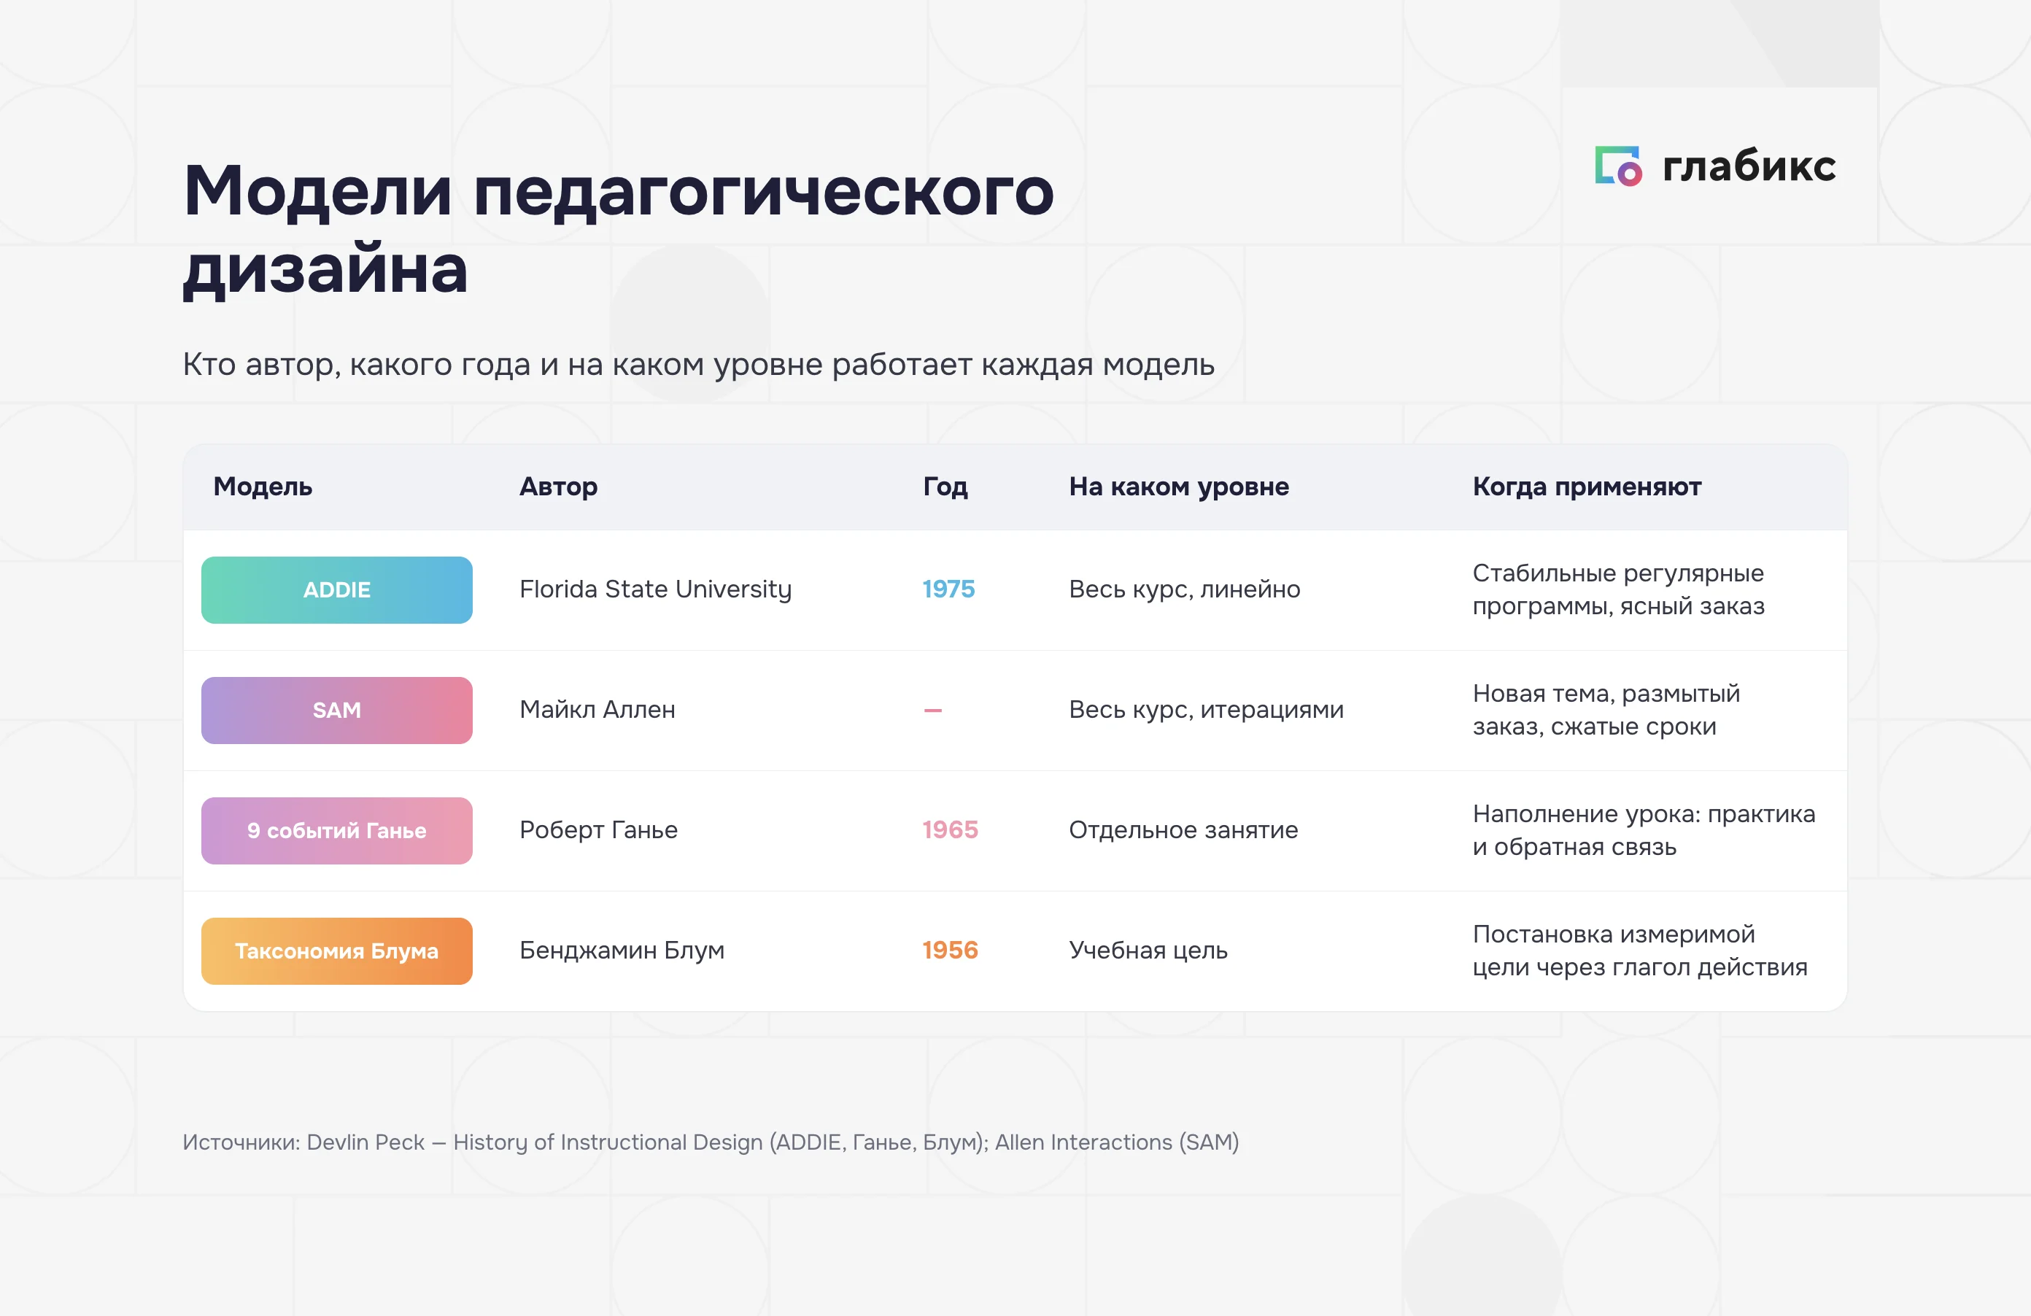The height and width of the screenshot is (1316, 2031).
Task: Click the dash in SAM year cell
Action: pyautogui.click(x=933, y=710)
